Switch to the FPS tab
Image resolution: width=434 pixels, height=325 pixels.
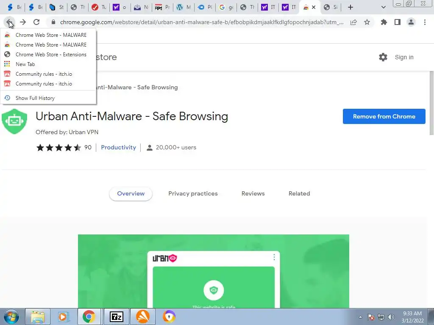162,8
